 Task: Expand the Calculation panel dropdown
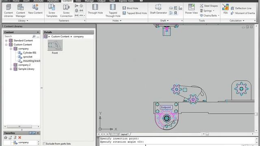coord(237,21)
